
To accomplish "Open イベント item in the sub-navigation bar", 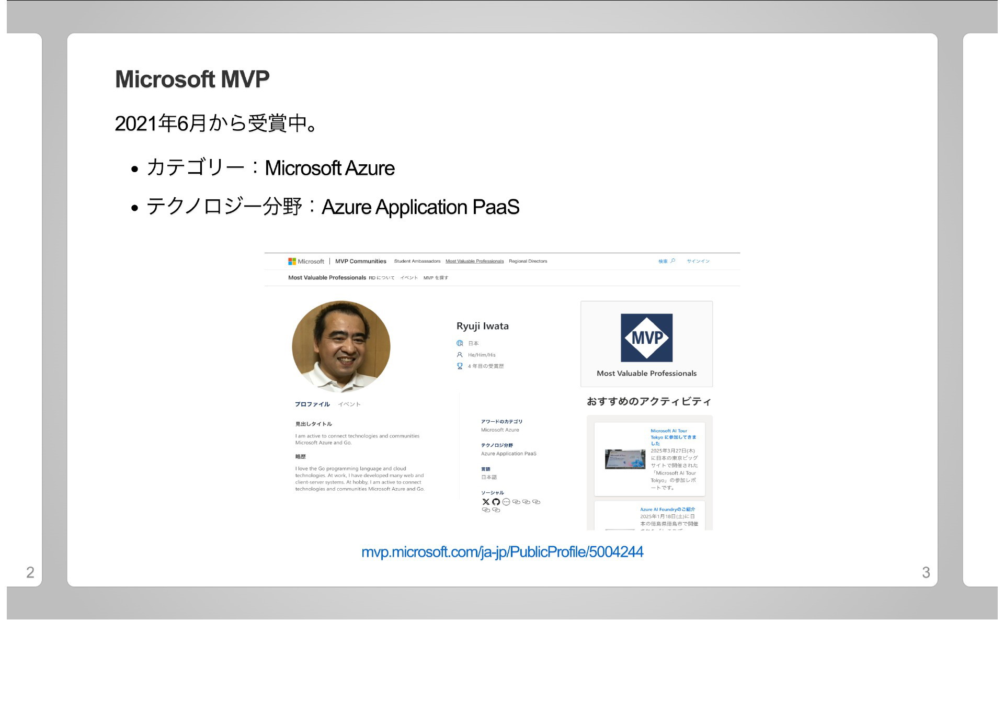I will click(409, 278).
